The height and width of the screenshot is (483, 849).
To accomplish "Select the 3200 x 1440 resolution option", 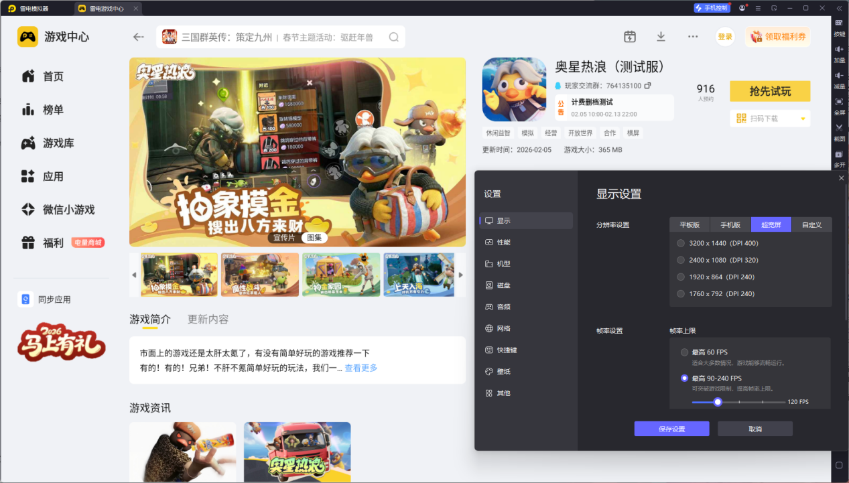I will pos(681,243).
